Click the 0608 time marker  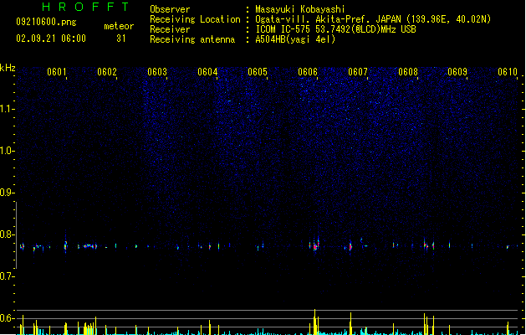pyautogui.click(x=408, y=72)
